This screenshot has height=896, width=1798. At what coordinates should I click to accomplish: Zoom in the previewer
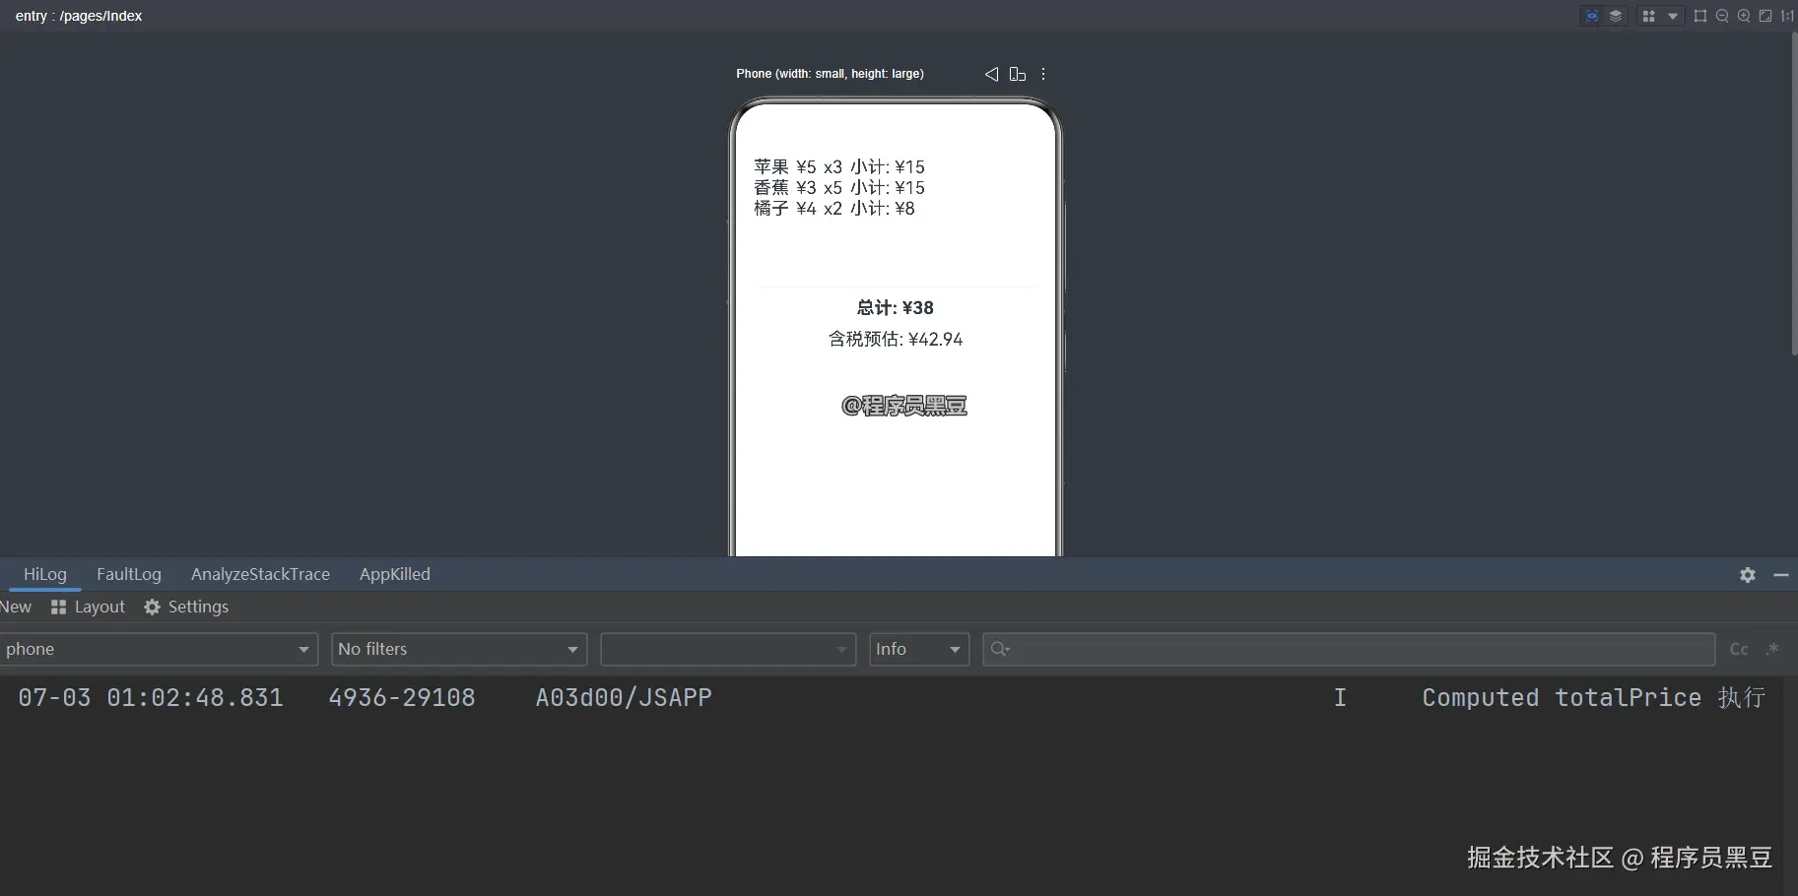pyautogui.click(x=1744, y=16)
